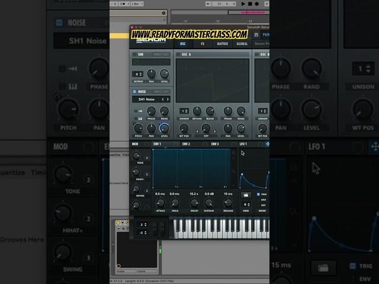Click the envelope SUSTAIN knob
379x284 pixels.
click(x=209, y=202)
